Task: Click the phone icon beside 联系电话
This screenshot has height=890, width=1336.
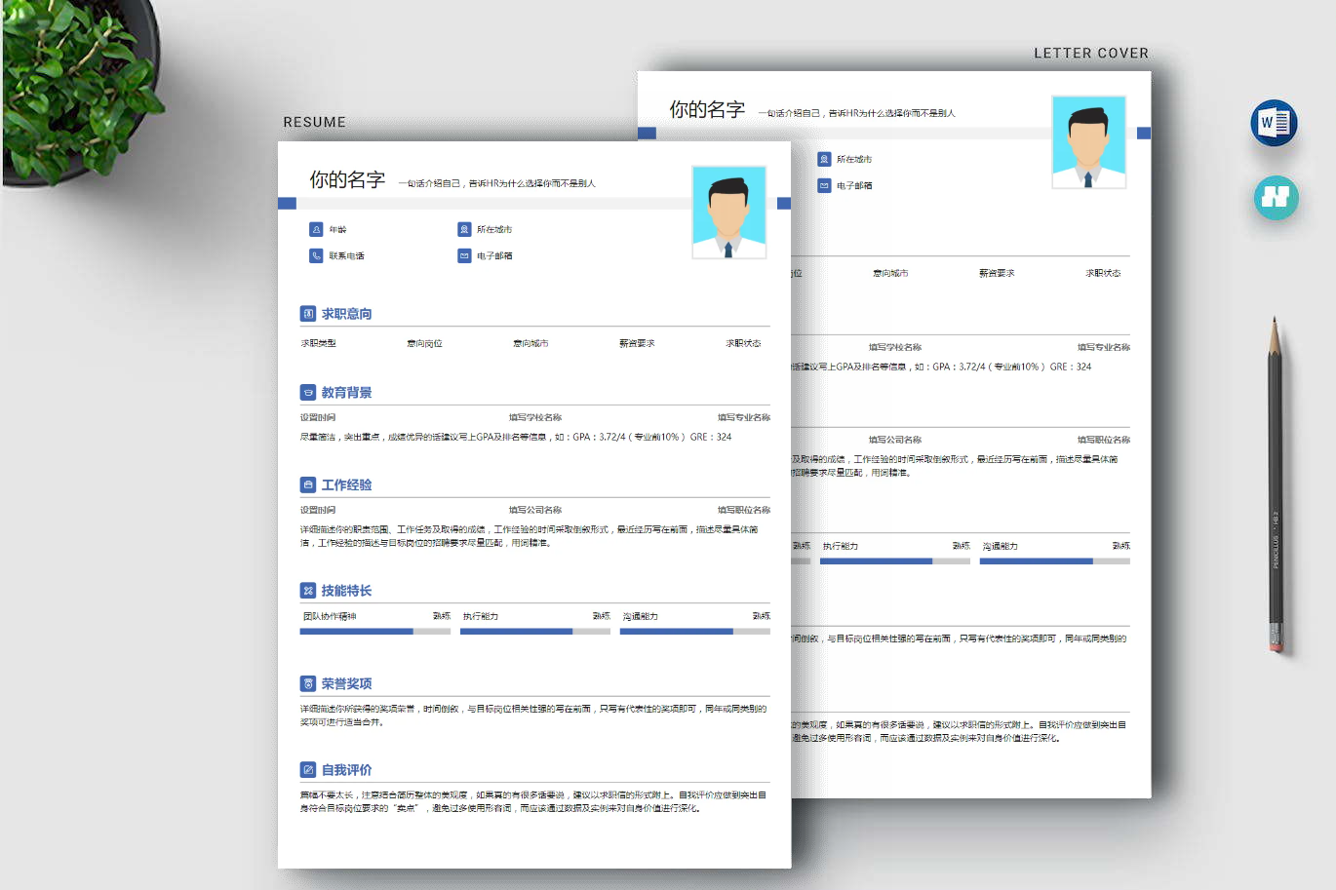Action: [x=316, y=255]
